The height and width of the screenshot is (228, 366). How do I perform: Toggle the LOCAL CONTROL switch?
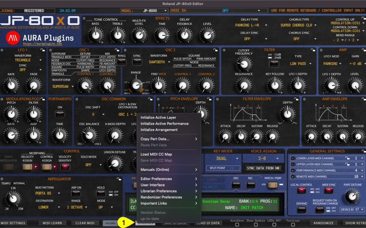coord(302,191)
